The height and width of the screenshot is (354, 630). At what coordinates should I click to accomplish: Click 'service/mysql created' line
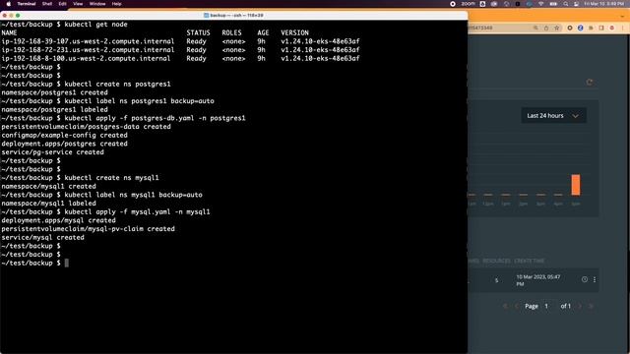[43, 237]
